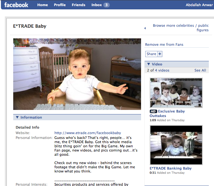Screen dimensions: 214x186
Task: Open the etrade.com/facebookbaby website link
Action: point(87,133)
